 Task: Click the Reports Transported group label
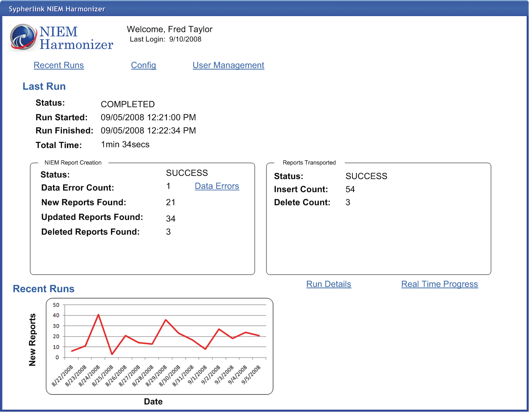point(309,163)
